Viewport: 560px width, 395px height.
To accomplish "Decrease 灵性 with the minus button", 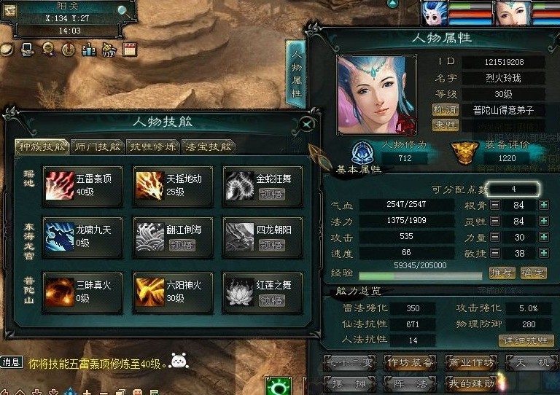I will [x=495, y=221].
